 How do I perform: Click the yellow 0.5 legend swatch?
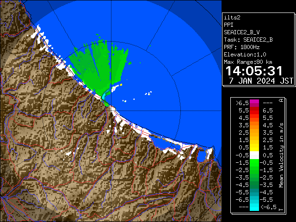coord(254,148)
